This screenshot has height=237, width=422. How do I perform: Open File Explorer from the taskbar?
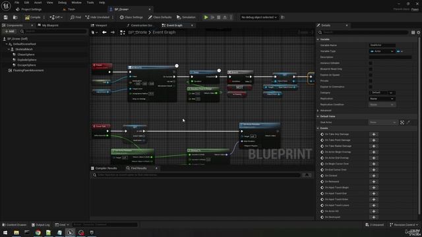[16, 232]
